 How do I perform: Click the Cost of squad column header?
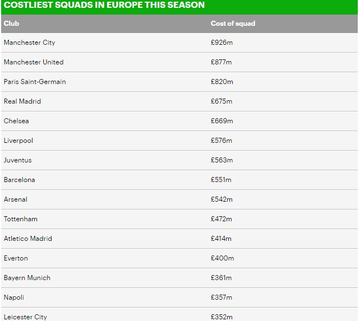coord(233,24)
